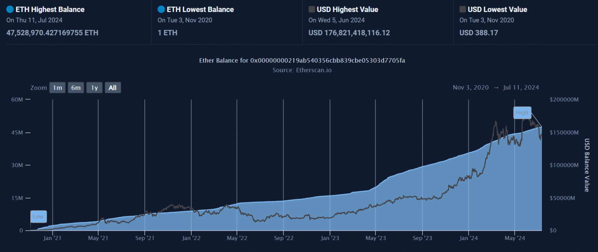The image size is (598, 252).
Task: Click the Jan '22 x-axis label
Action: (x=191, y=238)
